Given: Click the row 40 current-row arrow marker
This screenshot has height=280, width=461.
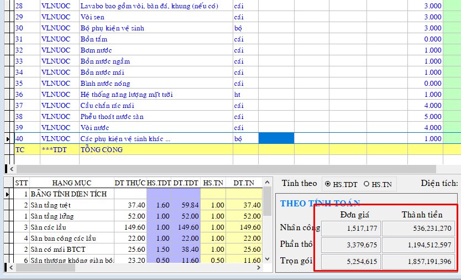Looking at the screenshot, I should coord(8,139).
